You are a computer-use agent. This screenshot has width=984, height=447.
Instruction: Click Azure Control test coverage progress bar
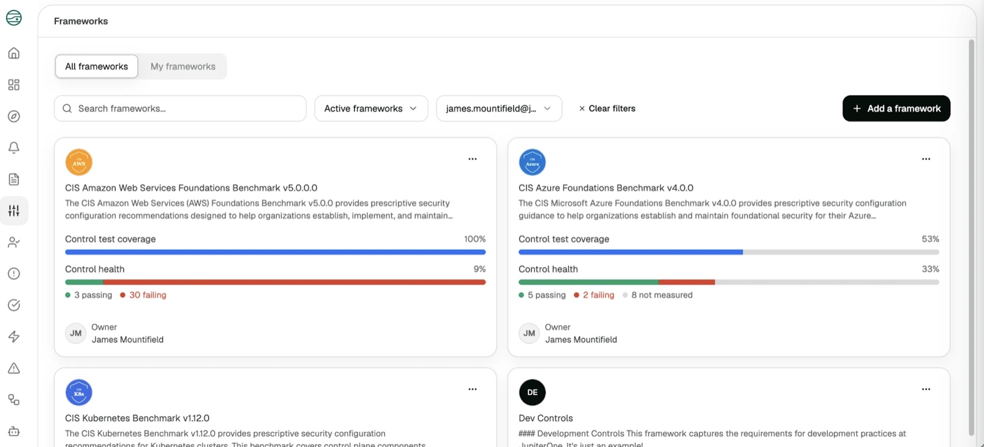[x=729, y=252]
